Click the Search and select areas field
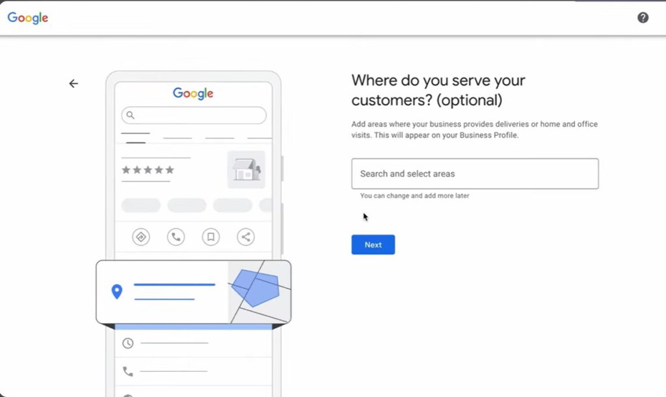The width and height of the screenshot is (666, 397). [x=474, y=173]
